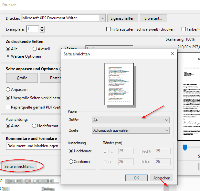Open the Quelle Automatisch auswählen dropdown
200x191 pixels.
(131, 130)
